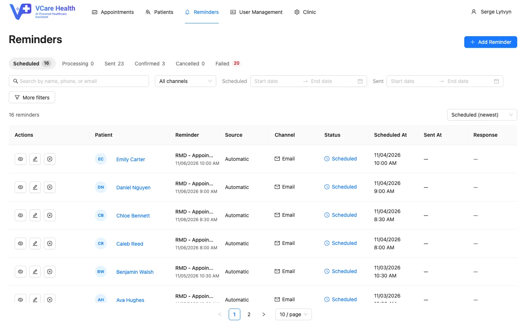
Task: Open the 10 / page size dropdown
Action: [x=294, y=314]
